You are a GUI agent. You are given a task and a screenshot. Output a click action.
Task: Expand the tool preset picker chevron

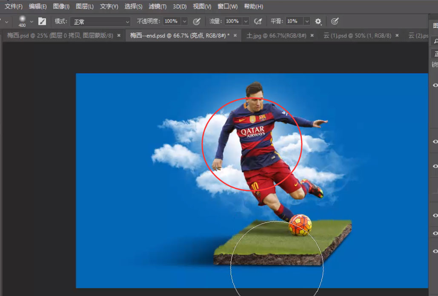click(x=6, y=22)
